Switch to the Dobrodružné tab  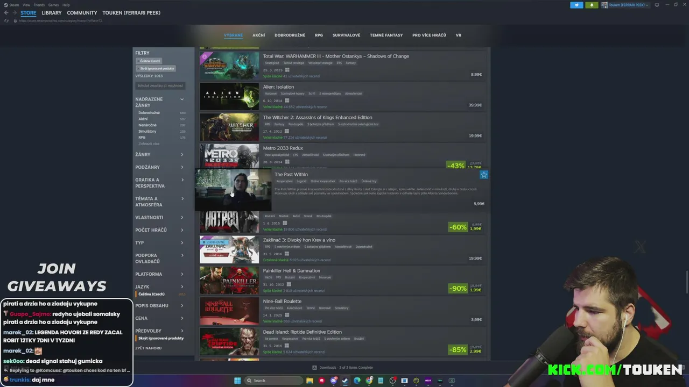point(290,35)
